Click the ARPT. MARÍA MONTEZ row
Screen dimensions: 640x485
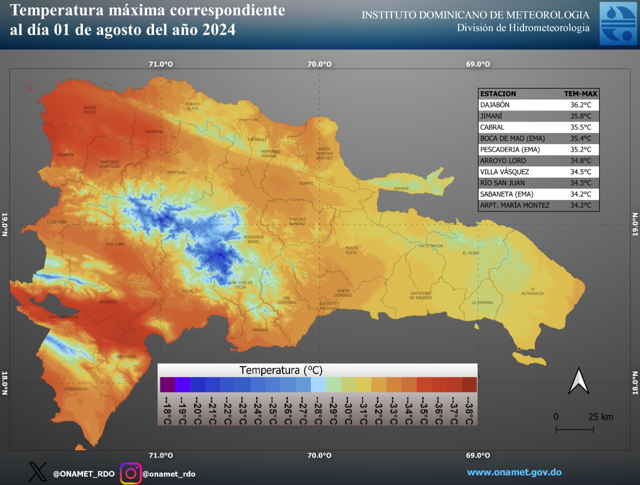coord(538,205)
